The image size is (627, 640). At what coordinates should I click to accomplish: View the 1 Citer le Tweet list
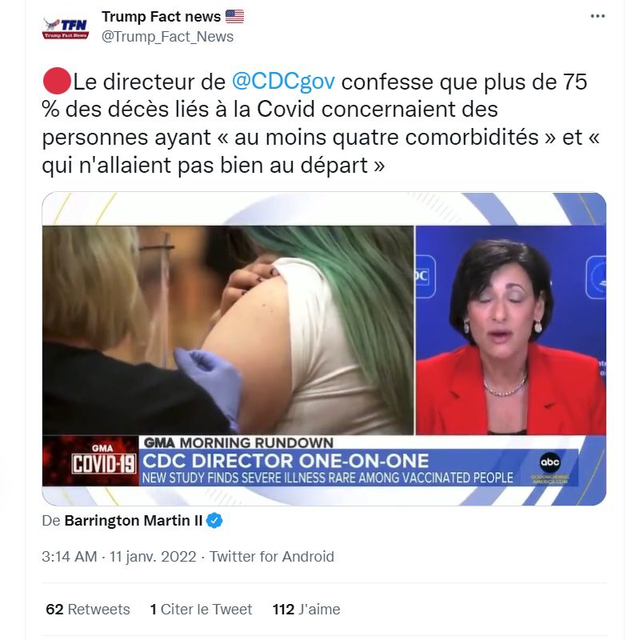coord(201,610)
